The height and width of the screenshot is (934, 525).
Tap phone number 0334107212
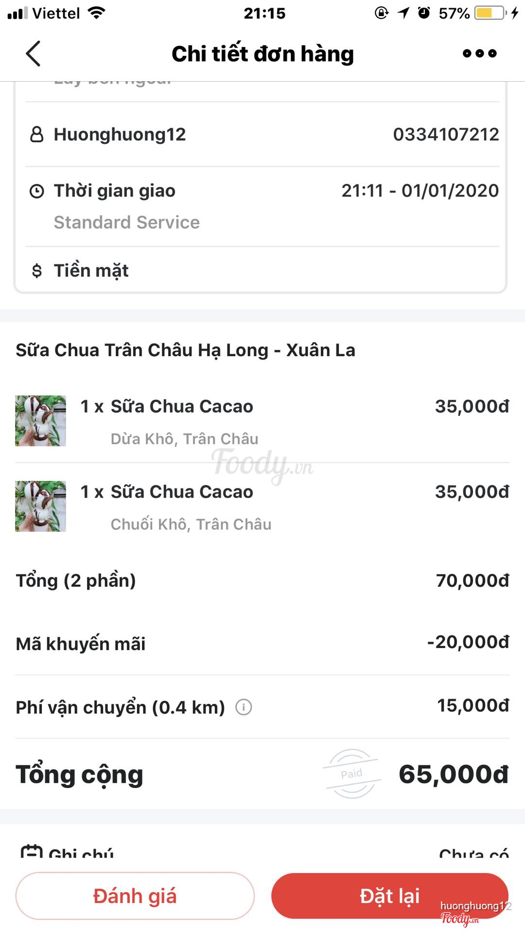click(446, 134)
